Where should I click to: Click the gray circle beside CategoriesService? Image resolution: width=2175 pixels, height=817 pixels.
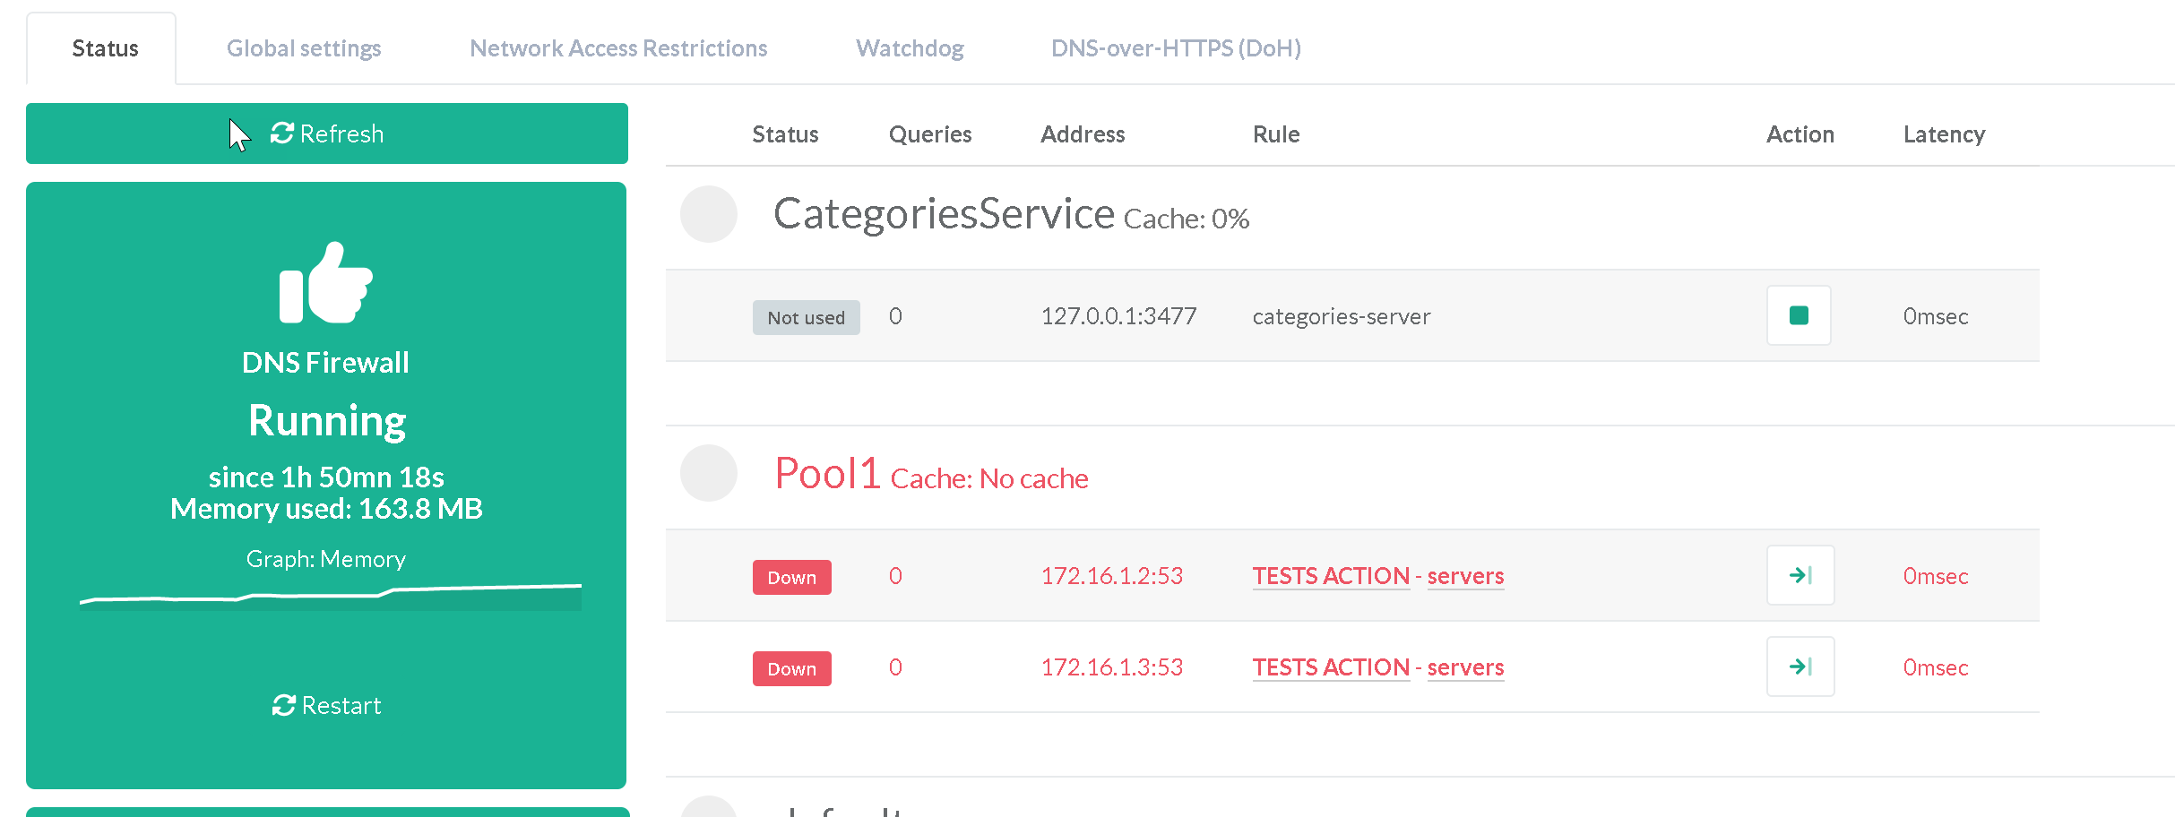pos(708,214)
